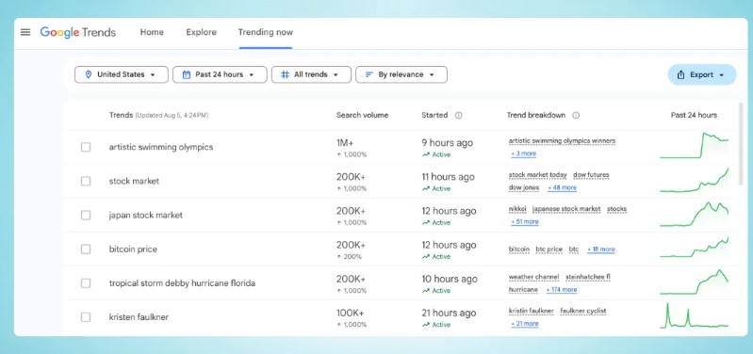Click the bitcoin price sparkline chart
The image size is (753, 354).
pyautogui.click(x=694, y=247)
